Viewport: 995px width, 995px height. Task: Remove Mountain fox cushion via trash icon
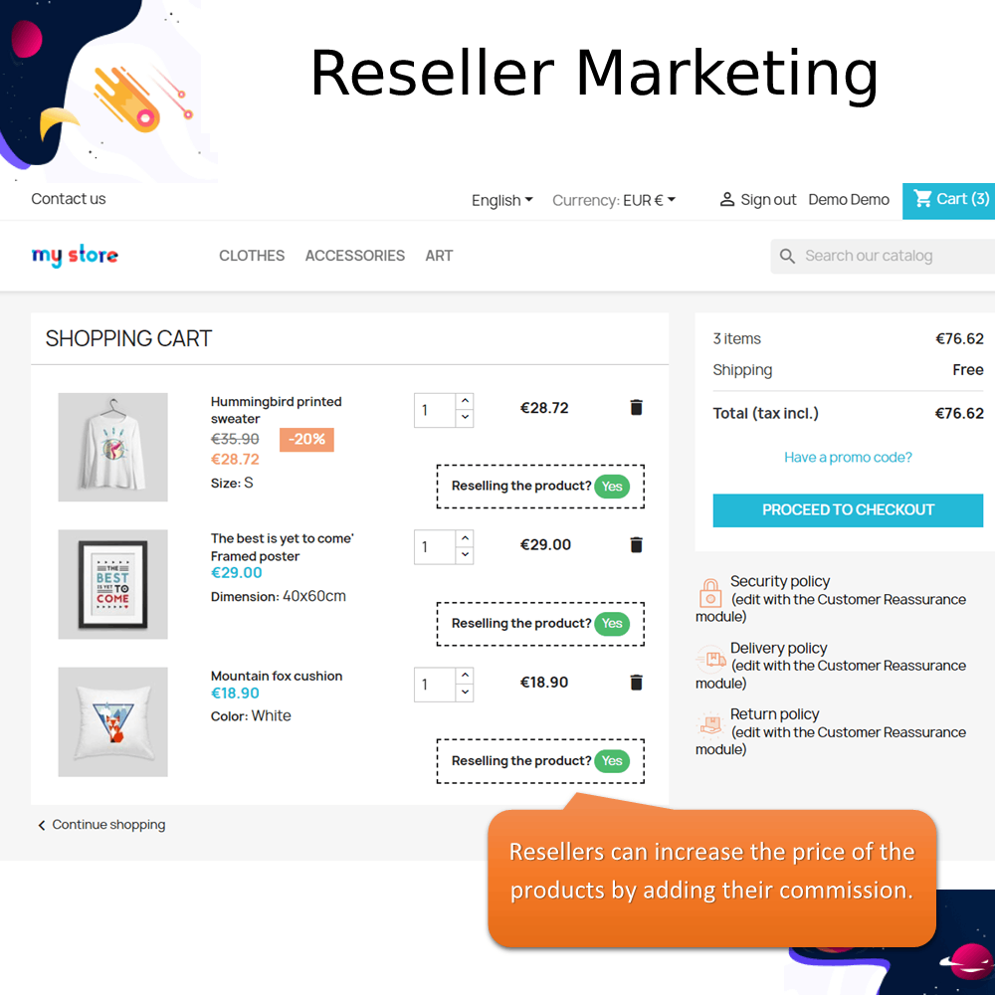[636, 683]
